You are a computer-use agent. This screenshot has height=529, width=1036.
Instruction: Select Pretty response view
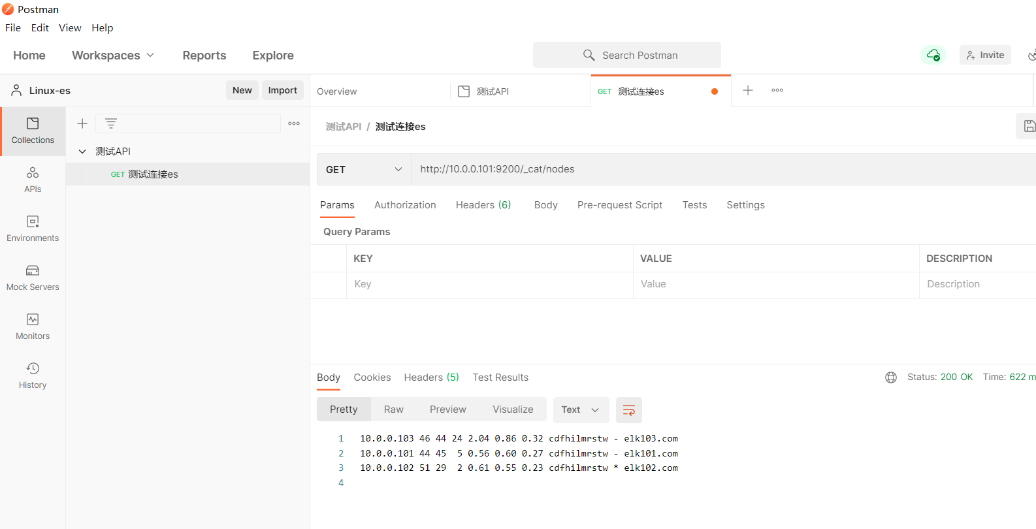344,409
